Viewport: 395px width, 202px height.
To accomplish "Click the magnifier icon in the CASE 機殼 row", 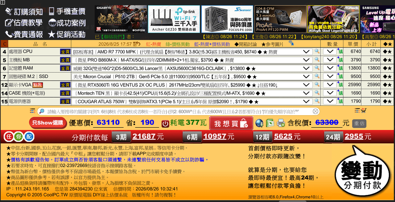I will pos(317,93).
